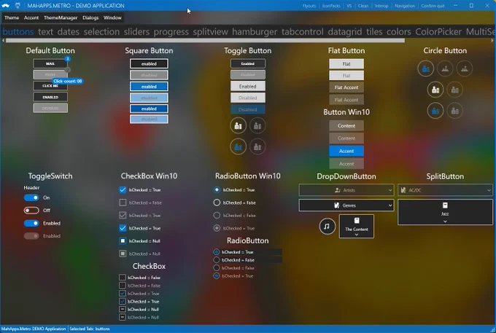496x333 pixels.
Task: Click the blue badge numbered 3 on MAIL
Action: (x=67, y=59)
